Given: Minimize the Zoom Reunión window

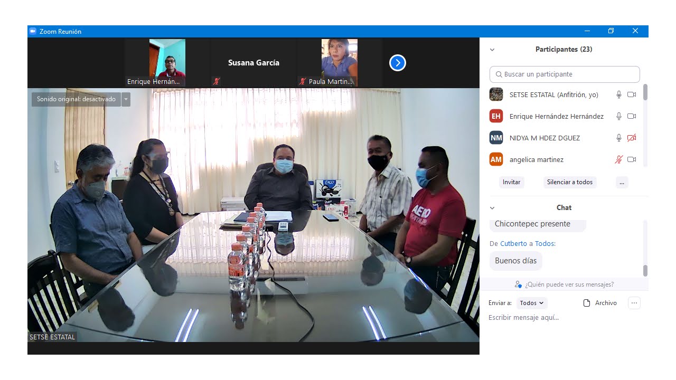Looking at the screenshot, I should 587,31.
